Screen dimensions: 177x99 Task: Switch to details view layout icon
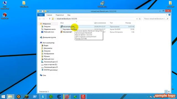pyautogui.click(x=166, y=92)
